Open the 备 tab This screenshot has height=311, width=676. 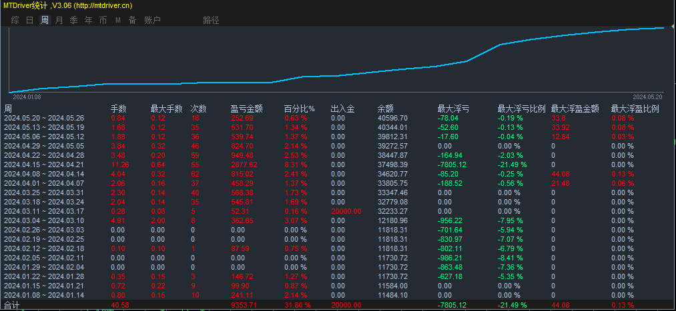point(132,20)
